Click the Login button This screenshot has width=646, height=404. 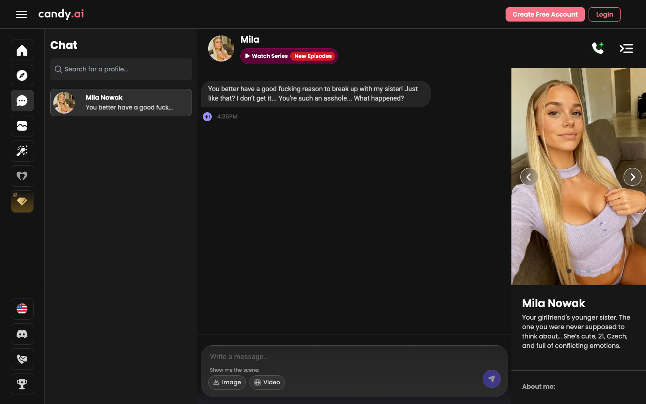click(x=604, y=14)
